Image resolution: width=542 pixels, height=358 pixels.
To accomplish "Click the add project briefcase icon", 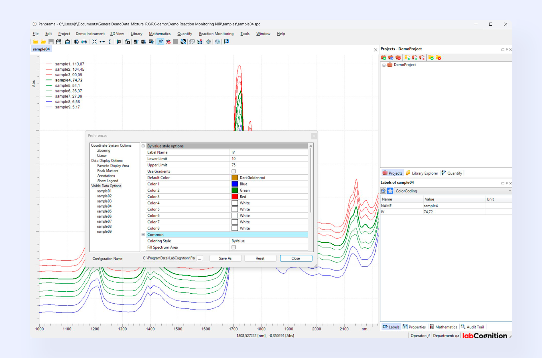I will point(383,58).
